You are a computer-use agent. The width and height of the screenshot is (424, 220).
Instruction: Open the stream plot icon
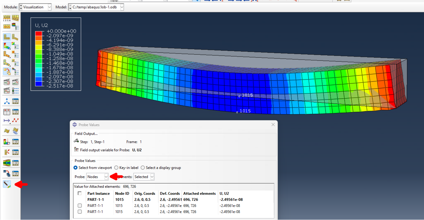pos(7,163)
